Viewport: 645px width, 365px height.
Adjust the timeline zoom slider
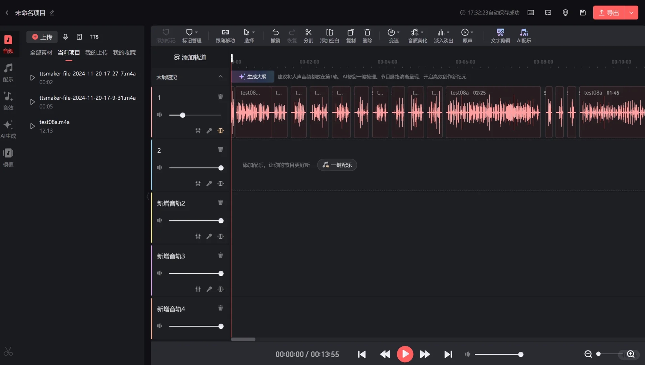(x=610, y=354)
